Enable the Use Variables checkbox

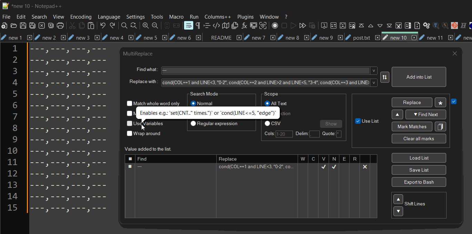[x=130, y=123]
